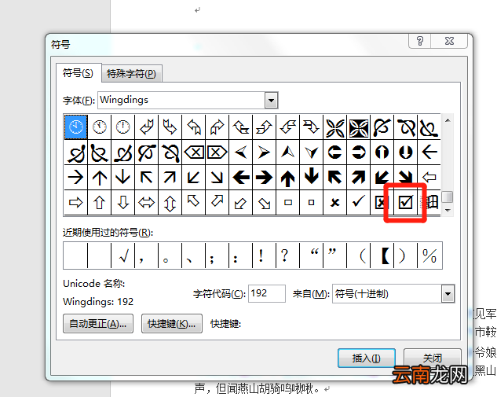Select the thin up arrow in row three

(x=100, y=177)
